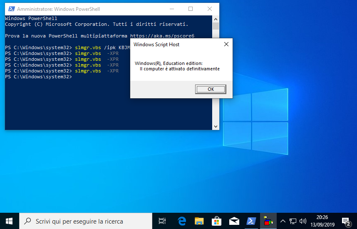This screenshot has height=229, width=357.
Task: Open the network status tray icon
Action: tap(293, 221)
